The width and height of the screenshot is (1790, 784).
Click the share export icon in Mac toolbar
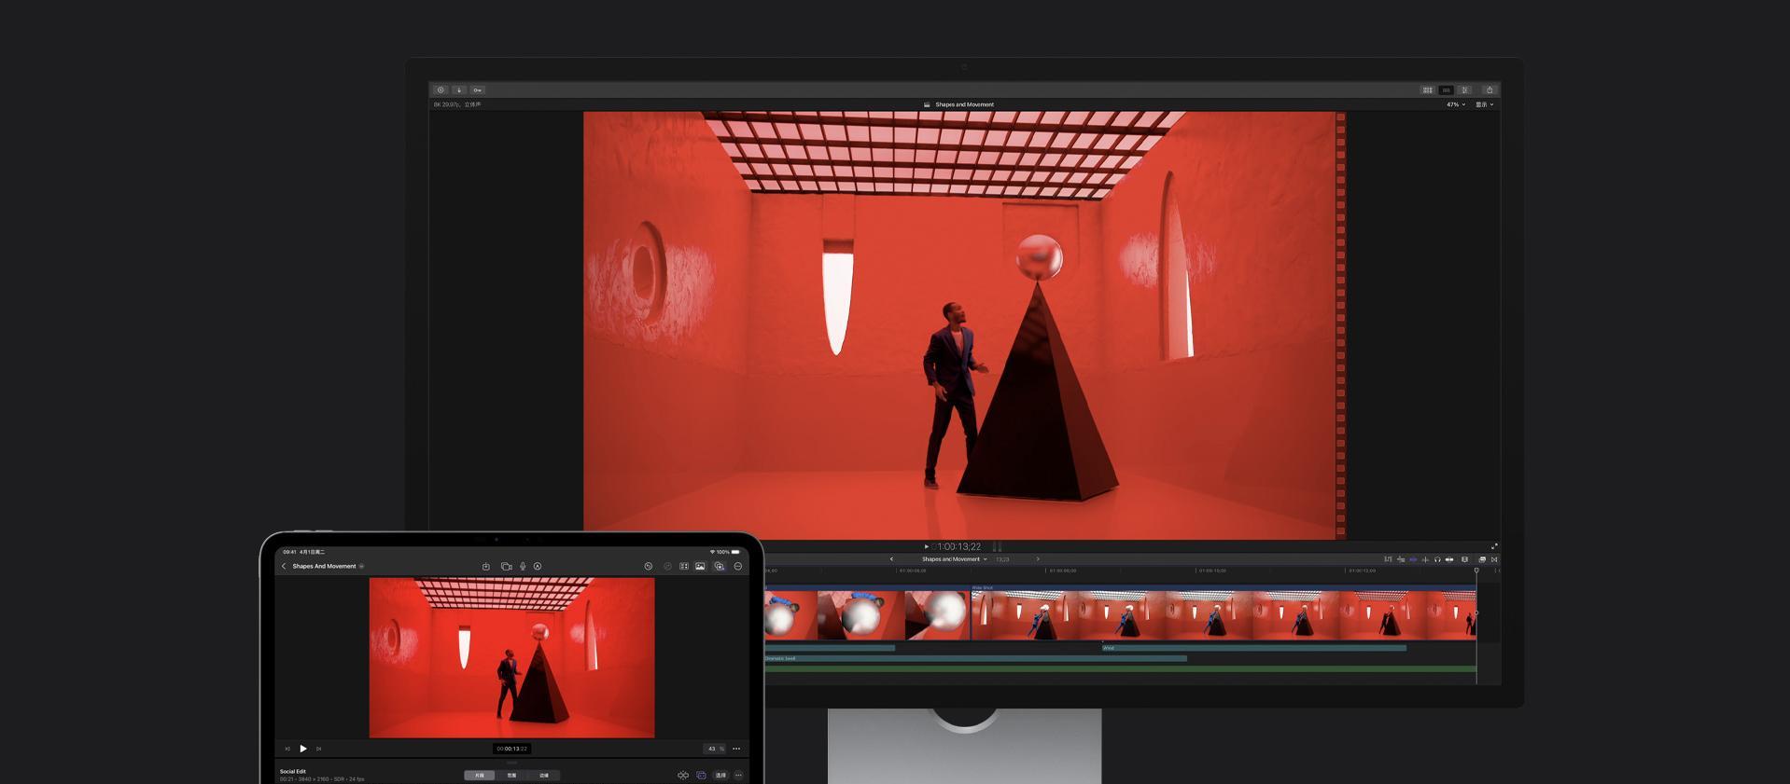tap(1489, 90)
